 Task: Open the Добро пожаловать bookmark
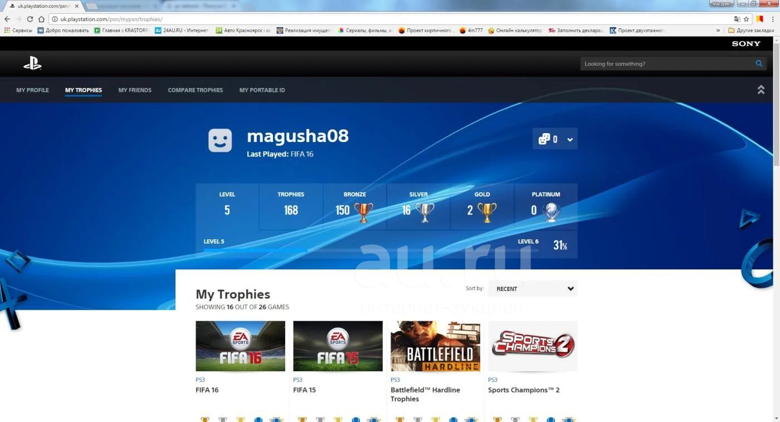pos(63,31)
